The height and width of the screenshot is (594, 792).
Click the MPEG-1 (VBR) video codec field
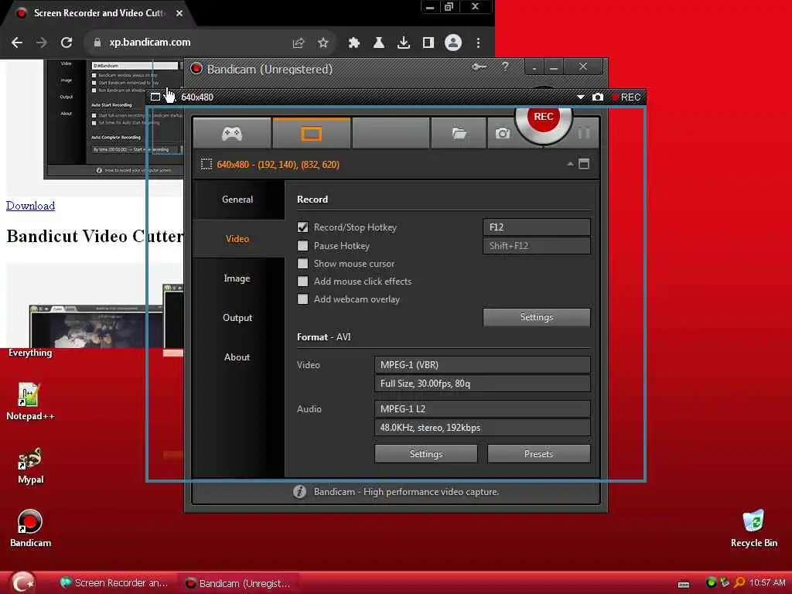pyautogui.click(x=483, y=365)
